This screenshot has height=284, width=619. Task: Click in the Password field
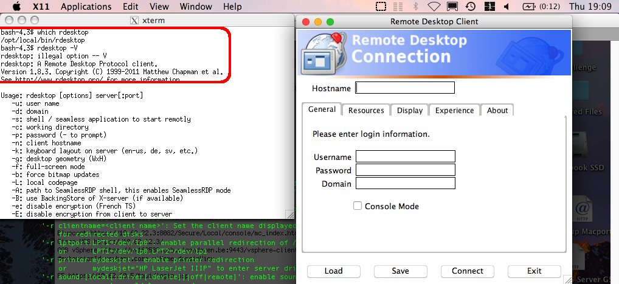point(406,170)
